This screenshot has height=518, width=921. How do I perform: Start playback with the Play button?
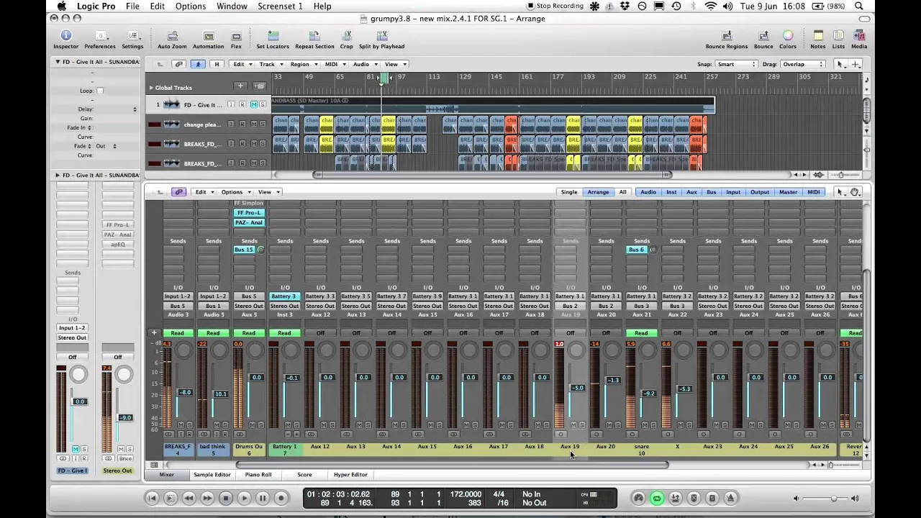[x=244, y=498]
